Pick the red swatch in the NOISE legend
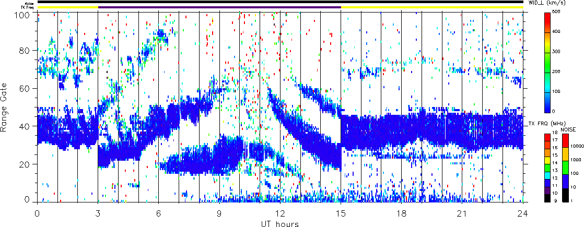 pos(565,140)
